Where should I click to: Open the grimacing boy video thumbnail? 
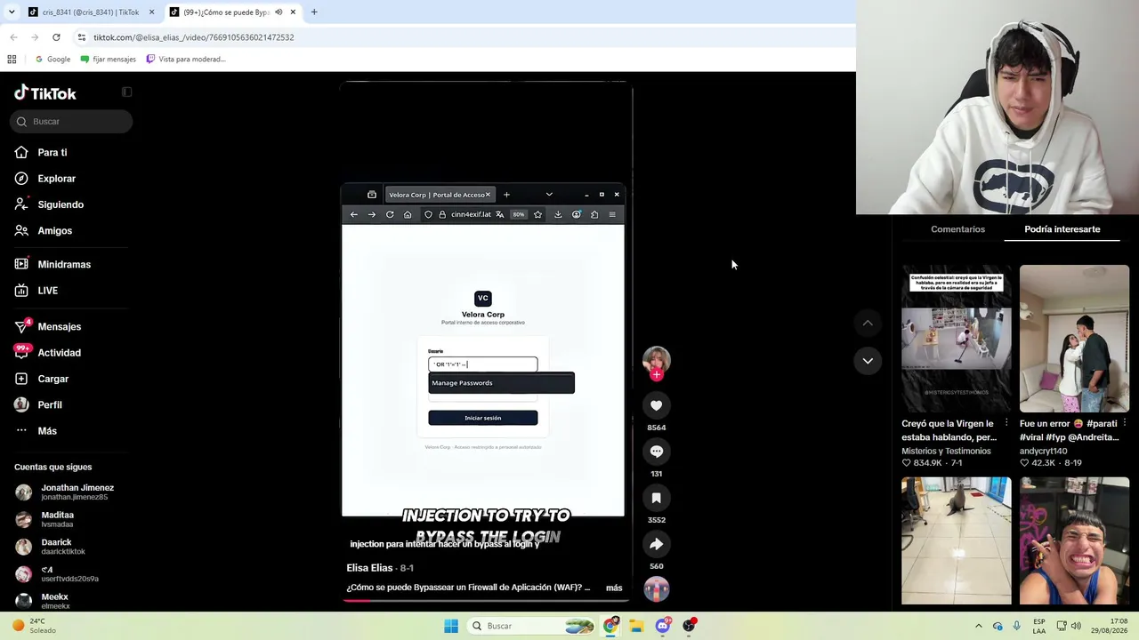point(1075,541)
